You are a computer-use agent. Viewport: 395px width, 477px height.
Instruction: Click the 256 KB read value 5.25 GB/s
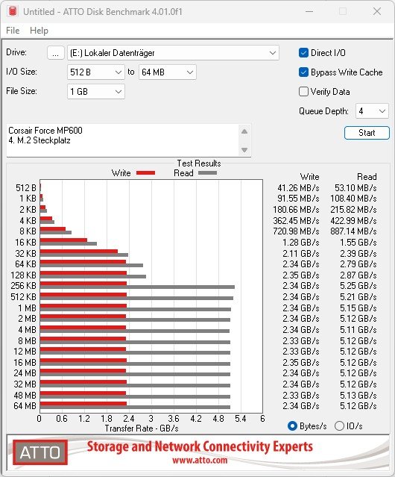point(358,286)
